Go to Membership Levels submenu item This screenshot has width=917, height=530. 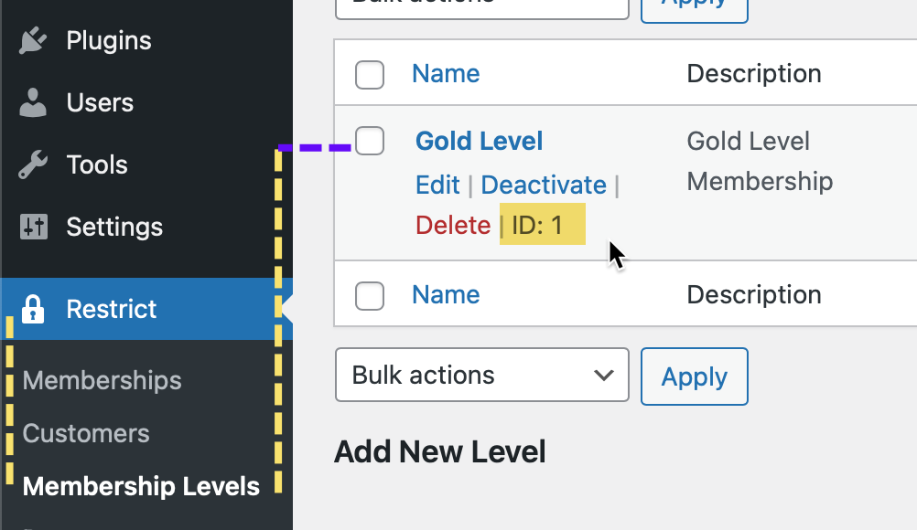[141, 486]
